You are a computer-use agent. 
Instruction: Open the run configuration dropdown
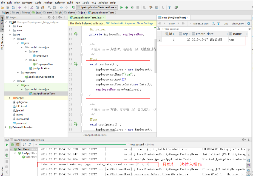point(97,7)
